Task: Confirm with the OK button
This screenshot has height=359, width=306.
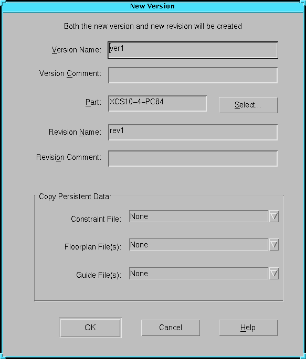Action: (x=90, y=328)
